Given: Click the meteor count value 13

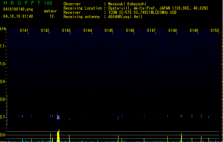Looking at the screenshot, I should pos(51,16).
